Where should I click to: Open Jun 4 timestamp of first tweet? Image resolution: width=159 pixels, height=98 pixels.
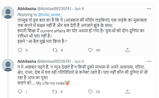[x=79, y=9]
